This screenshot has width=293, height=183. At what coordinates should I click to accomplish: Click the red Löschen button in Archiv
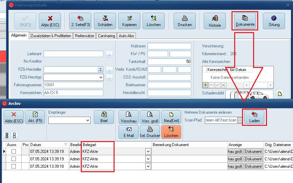(171, 132)
